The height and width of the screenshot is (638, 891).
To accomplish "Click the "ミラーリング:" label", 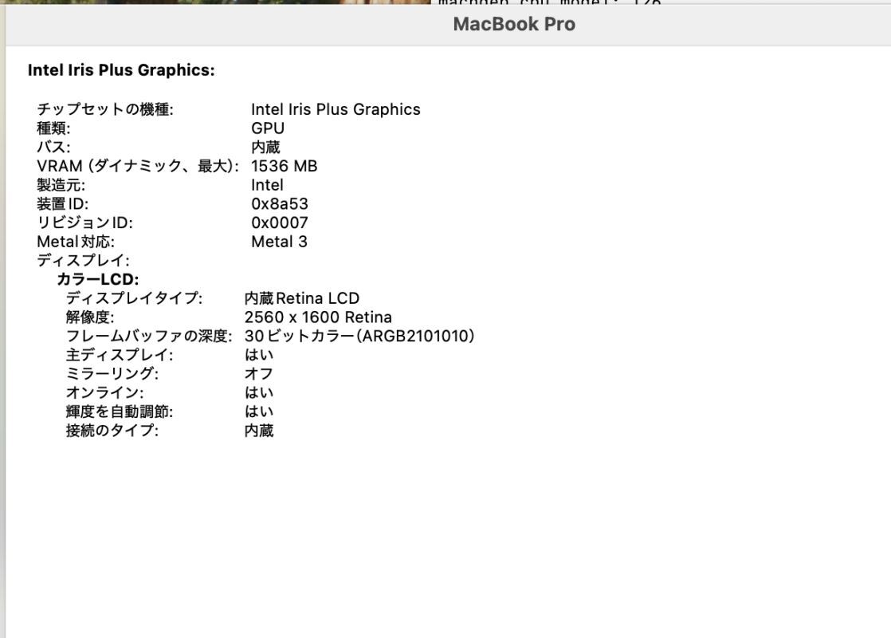I will point(112,373).
